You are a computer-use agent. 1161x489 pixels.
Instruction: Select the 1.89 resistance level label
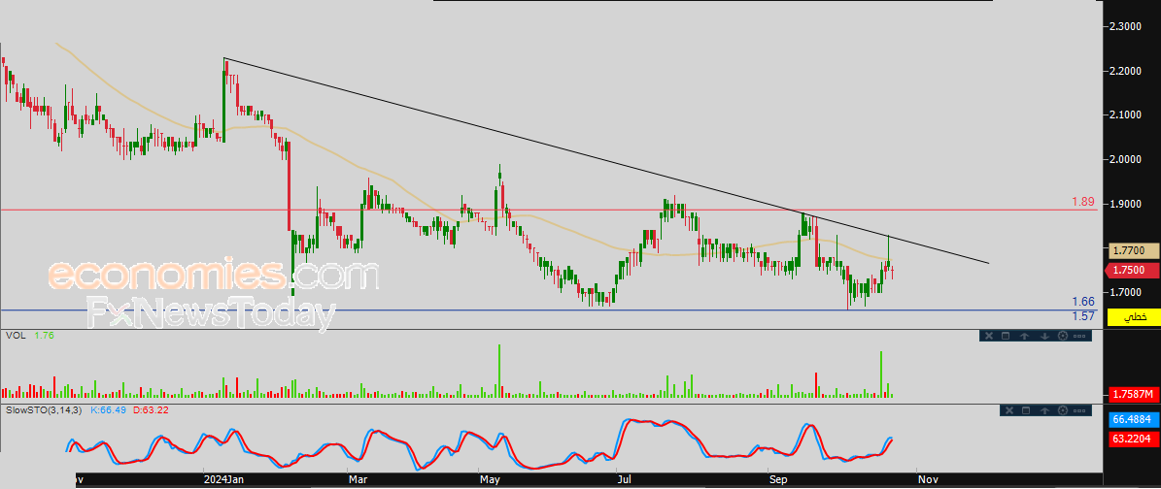point(1083,201)
